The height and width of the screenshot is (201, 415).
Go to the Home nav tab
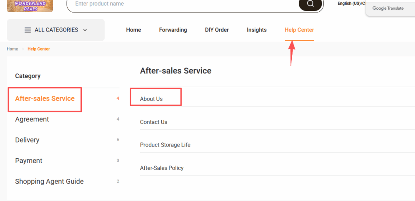133,30
